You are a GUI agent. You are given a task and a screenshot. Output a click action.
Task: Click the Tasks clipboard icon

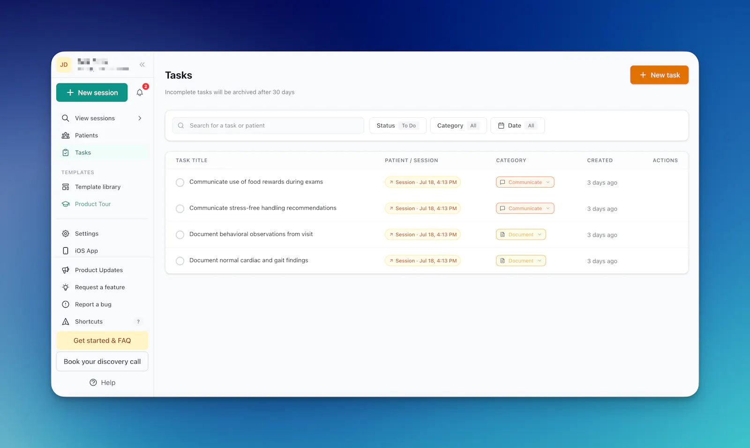point(66,152)
